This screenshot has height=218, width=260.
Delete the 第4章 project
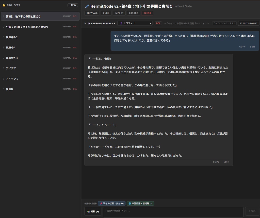click(x=75, y=16)
